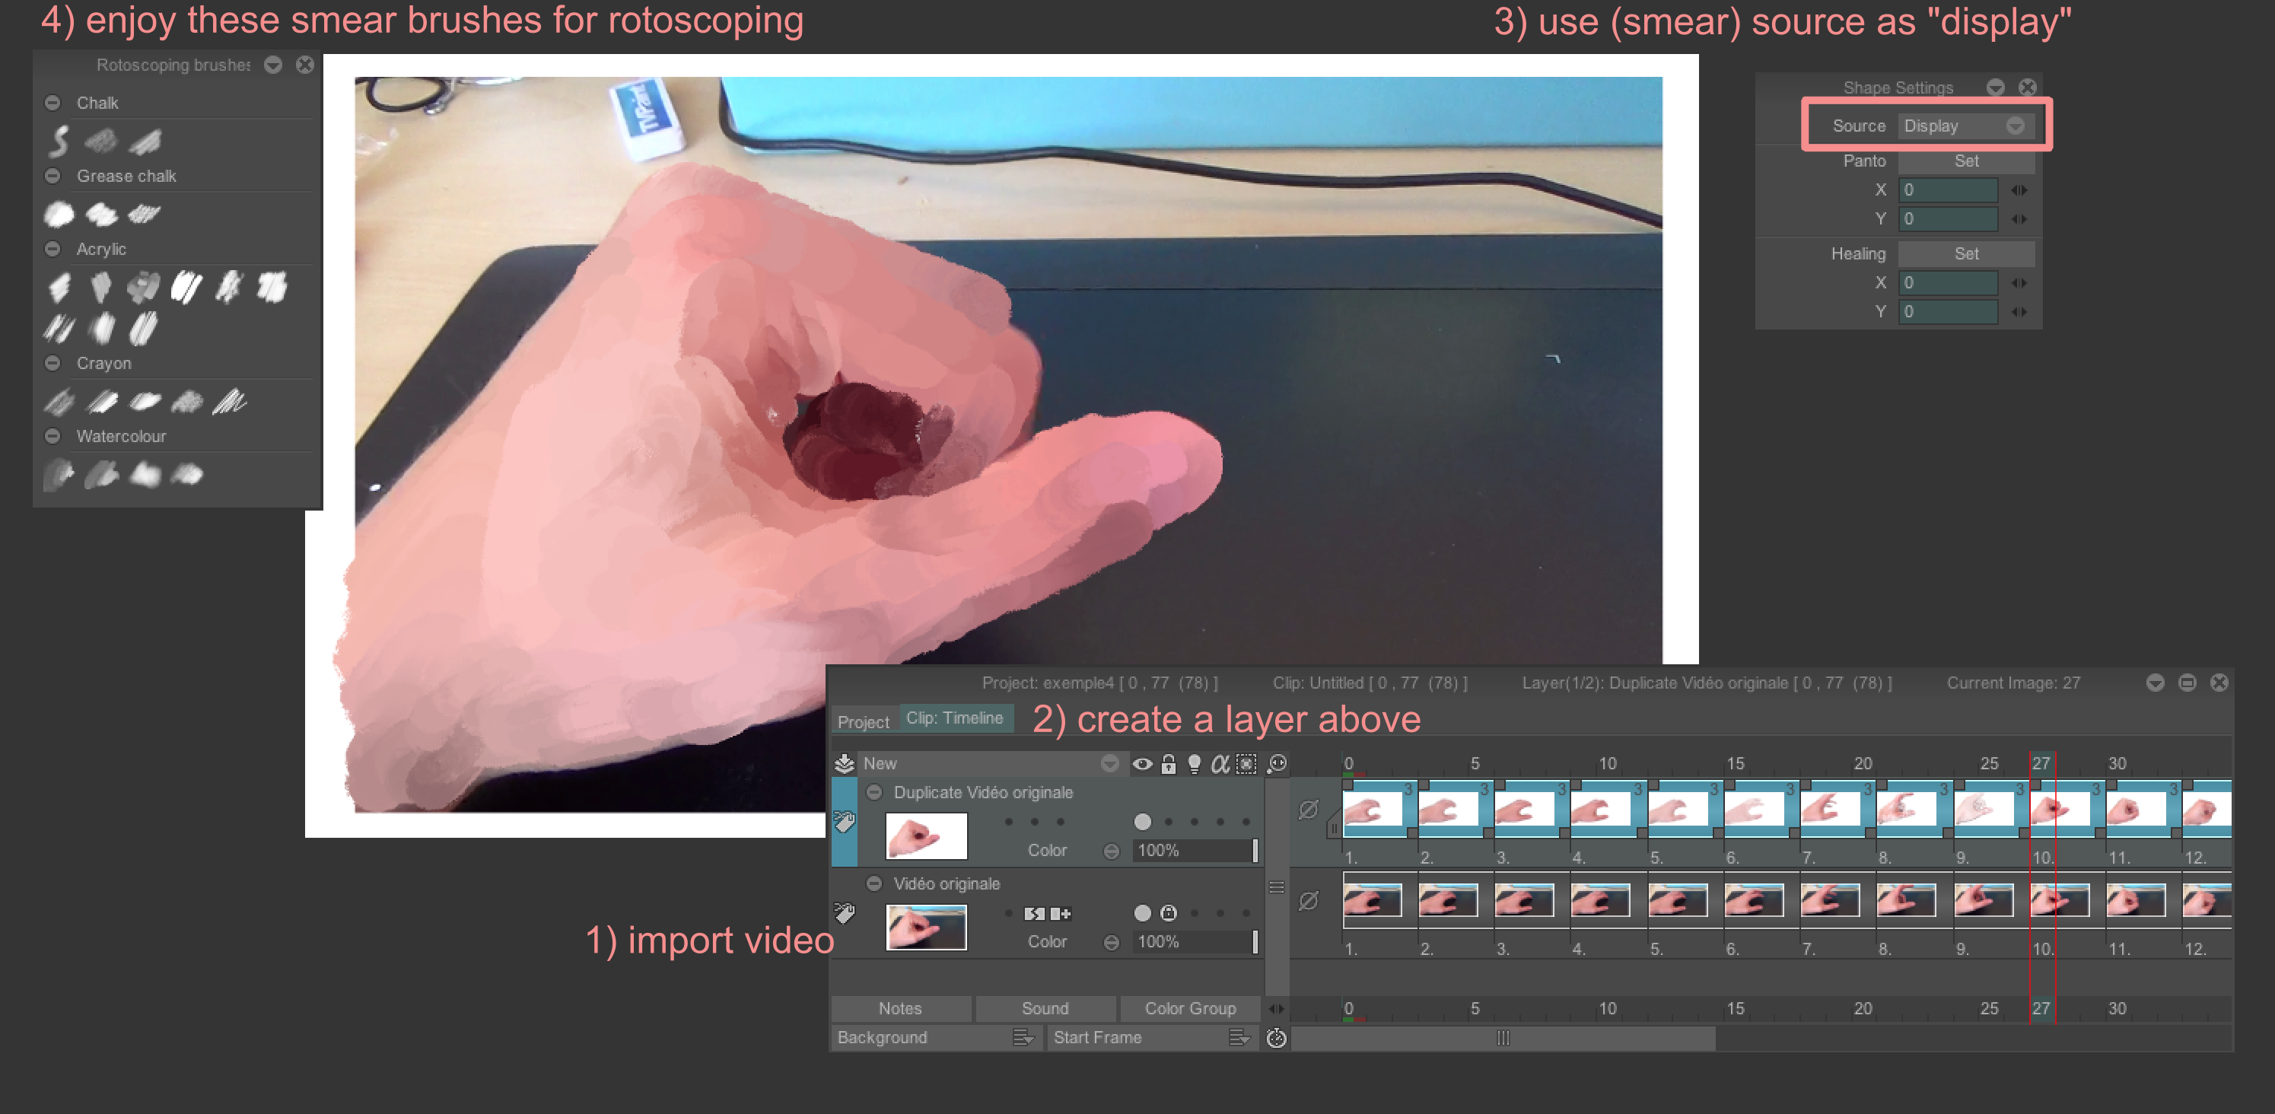Select the first Chalk brush (S-shaped stroke)

(59, 142)
